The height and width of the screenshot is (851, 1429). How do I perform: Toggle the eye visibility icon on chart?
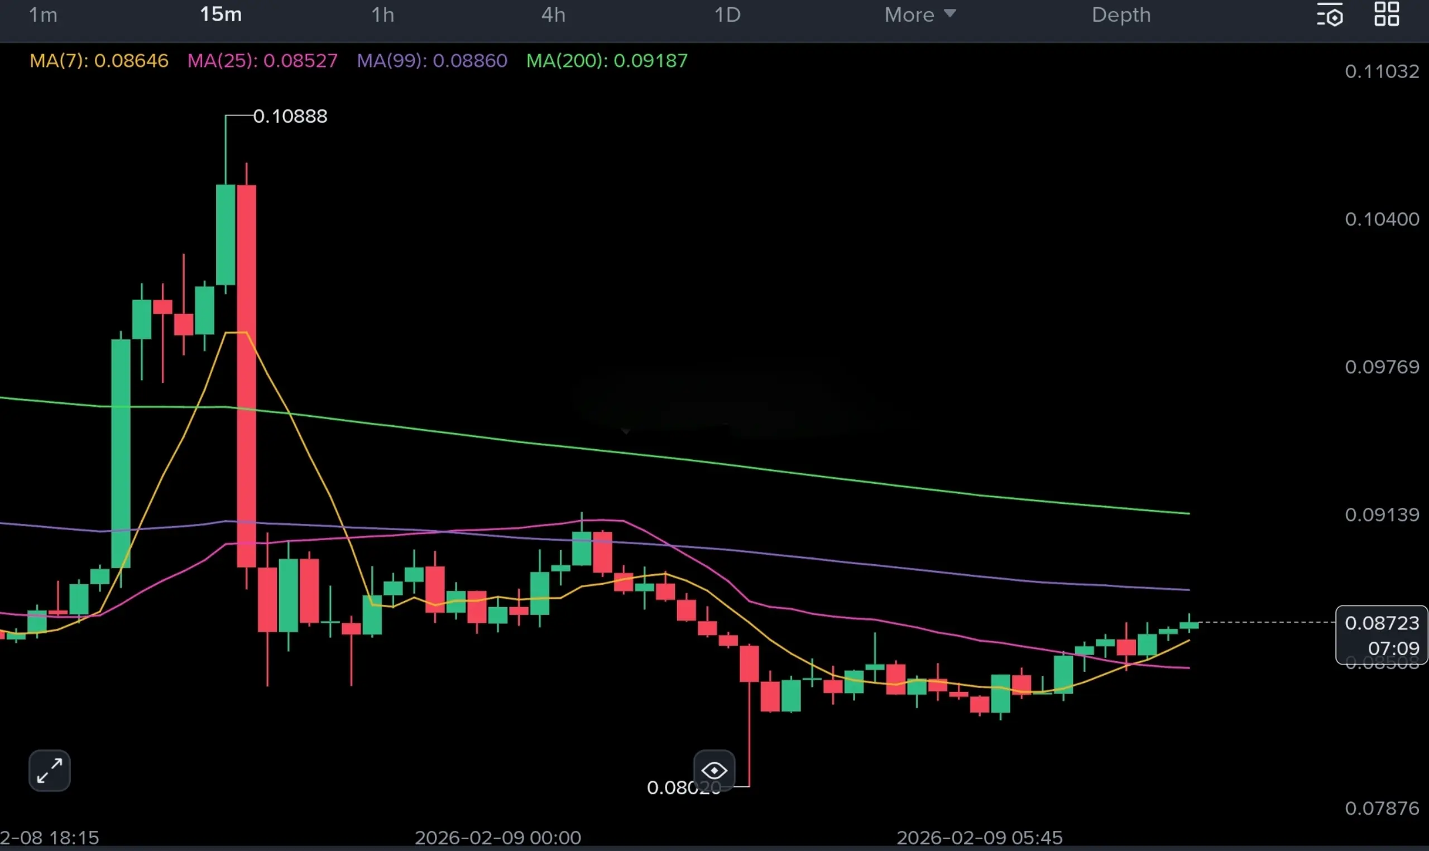point(714,770)
